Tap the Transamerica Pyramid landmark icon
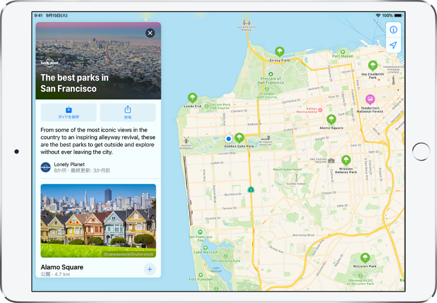Screen dimensions: 437x303 [393, 80]
